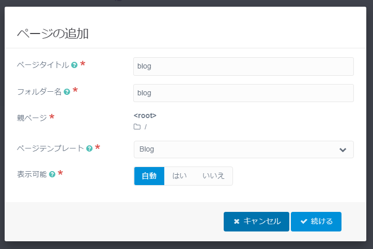Show the help icon info for 表示可能
This screenshot has width=373, height=249.
(x=52, y=174)
